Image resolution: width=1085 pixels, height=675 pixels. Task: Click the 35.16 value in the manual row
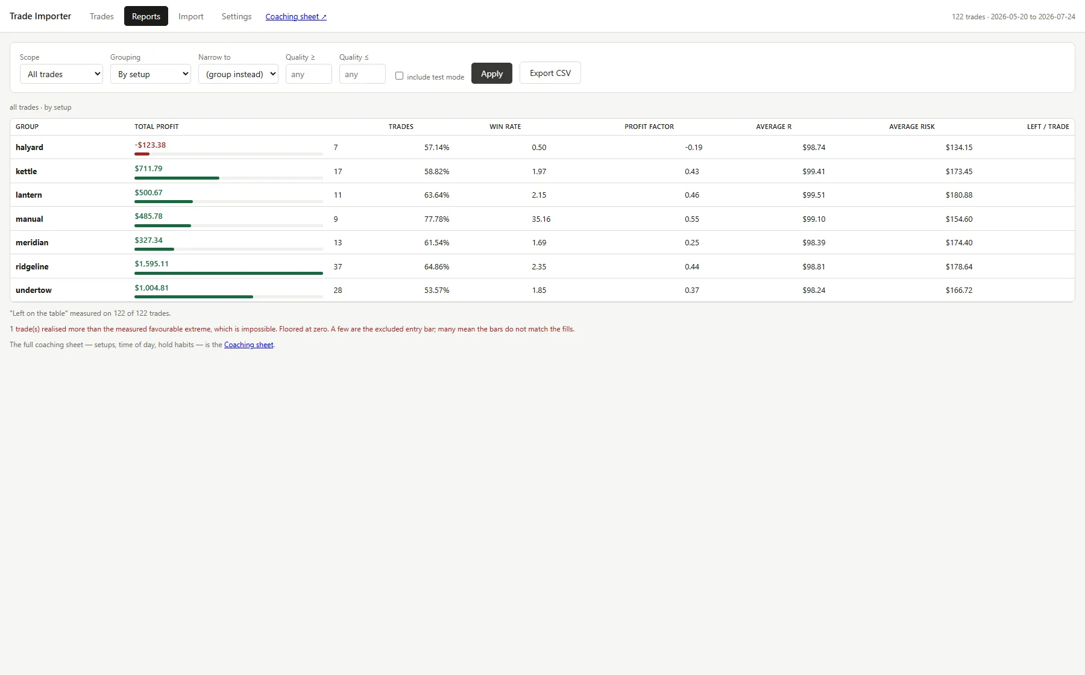pyautogui.click(x=541, y=219)
